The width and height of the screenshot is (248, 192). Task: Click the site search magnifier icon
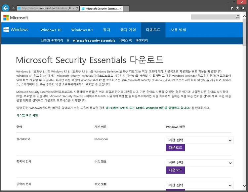click(237, 17)
